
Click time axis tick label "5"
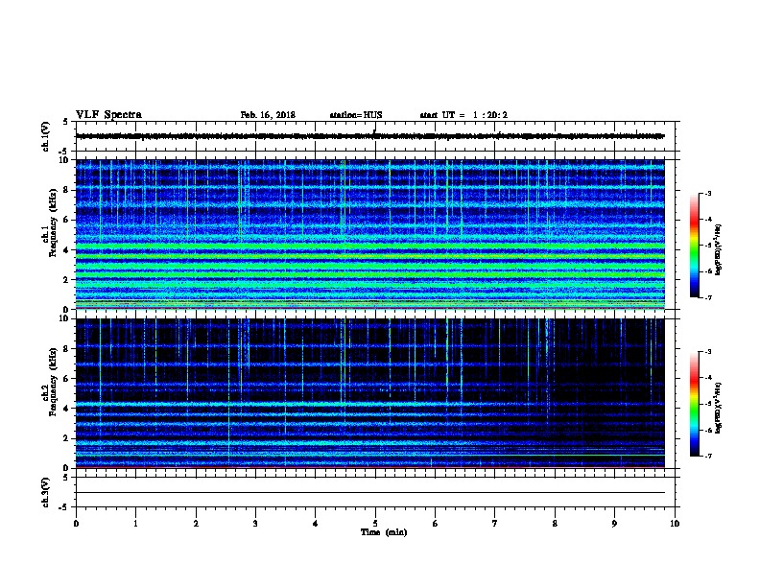[375, 523]
